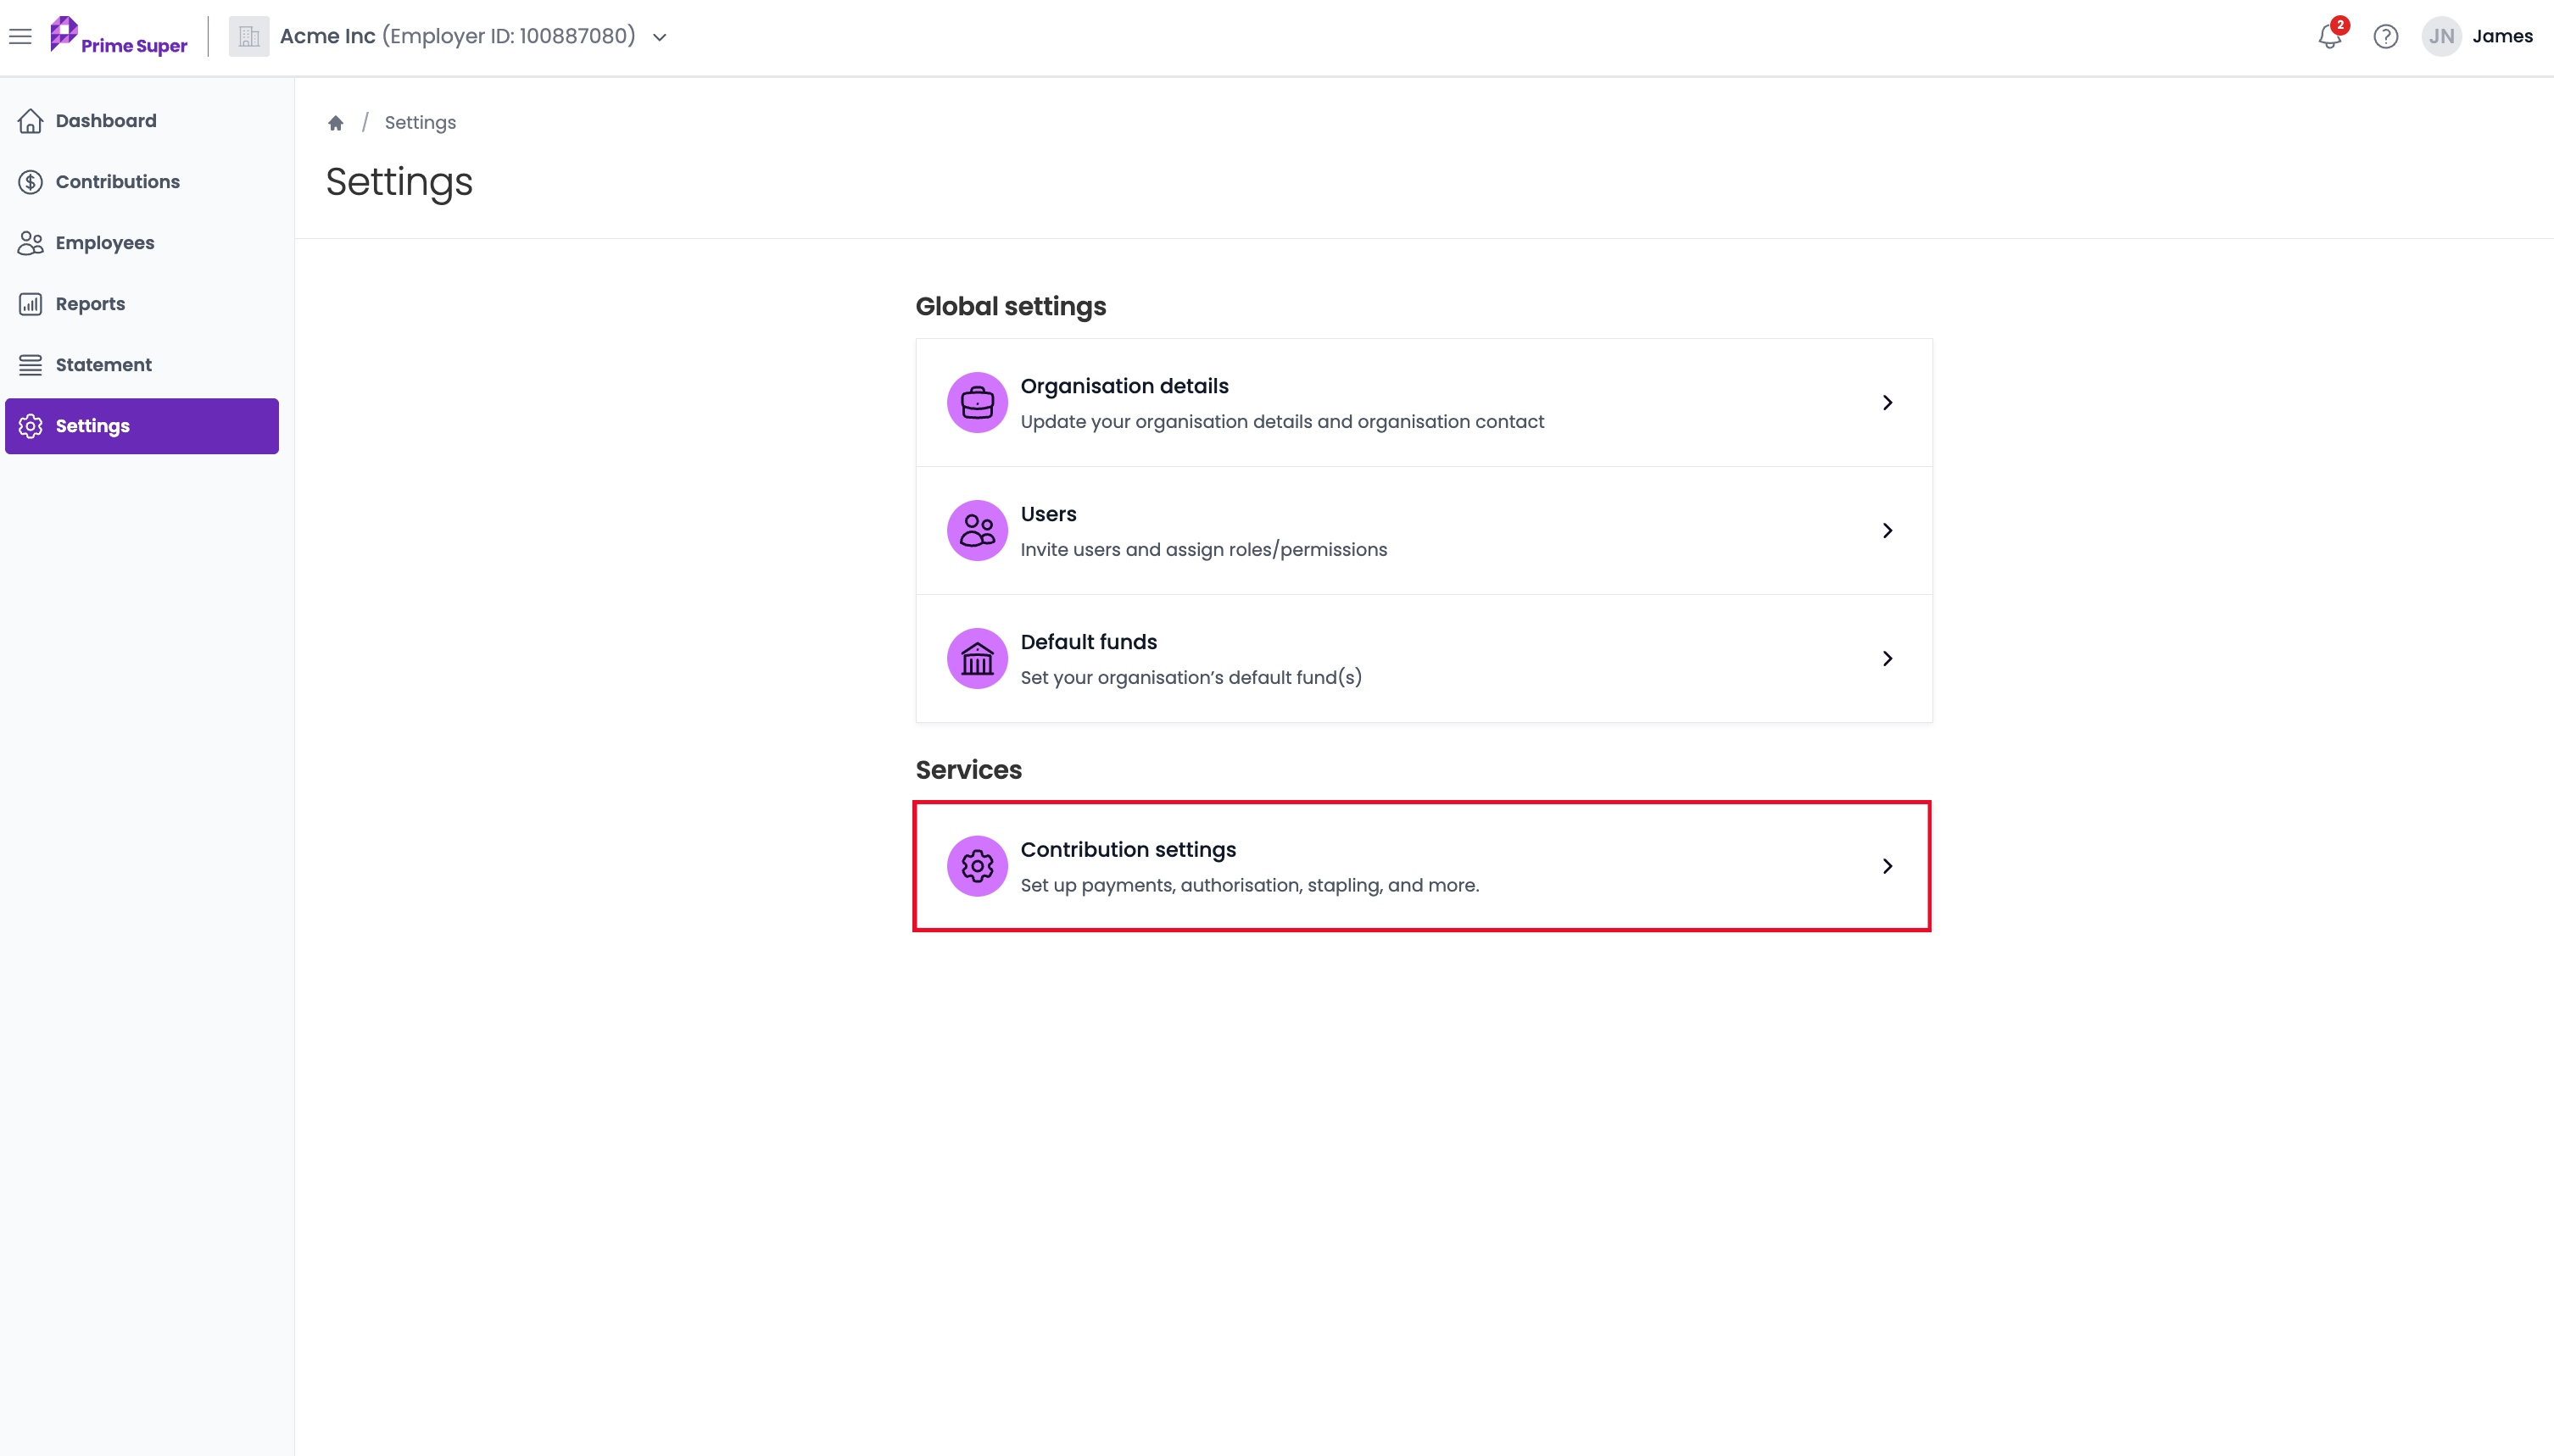Click the Default funds bank icon
Screen dimensions: 2554x1456
click(978, 658)
